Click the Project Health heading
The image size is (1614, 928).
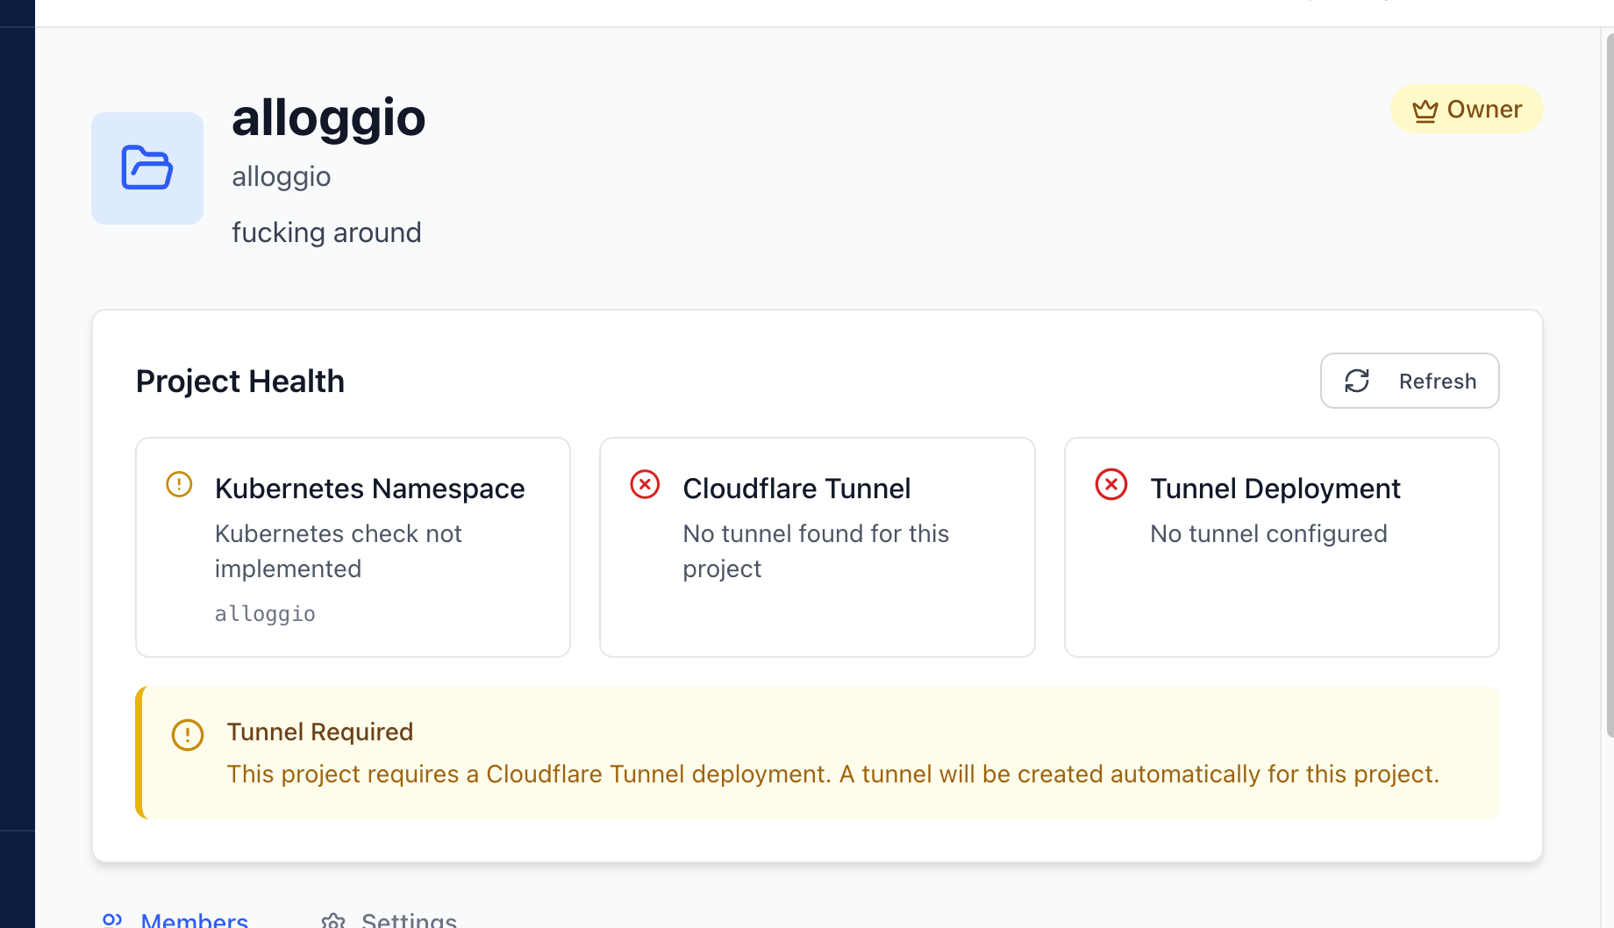(x=240, y=381)
